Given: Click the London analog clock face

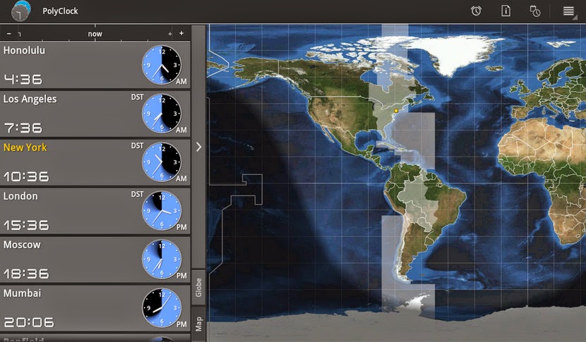Looking at the screenshot, I should [x=162, y=211].
